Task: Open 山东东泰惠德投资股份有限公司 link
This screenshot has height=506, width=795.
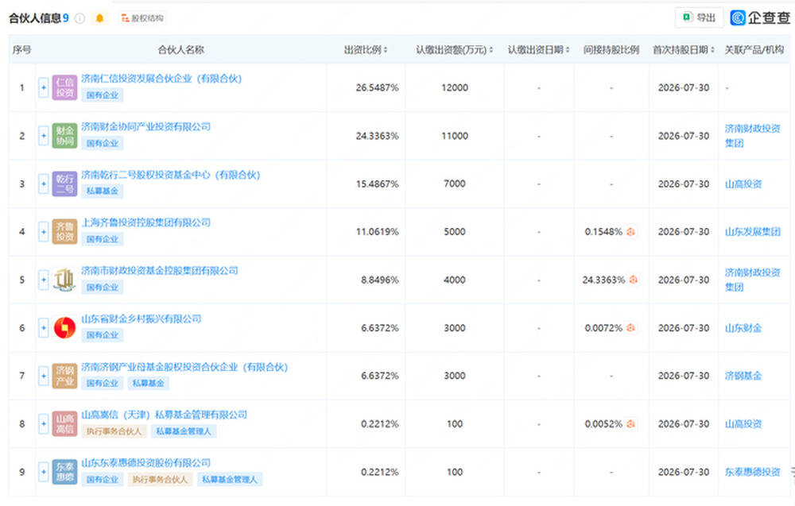Action: point(146,462)
